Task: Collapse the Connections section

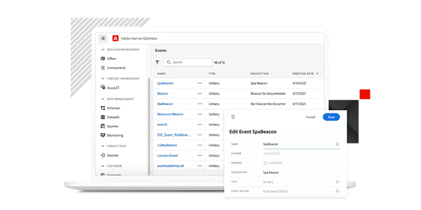Action: pos(103,146)
